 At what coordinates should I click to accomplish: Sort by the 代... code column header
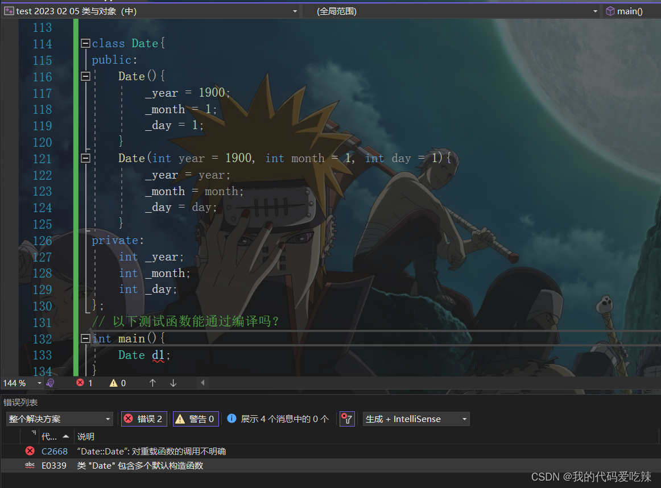(55, 437)
